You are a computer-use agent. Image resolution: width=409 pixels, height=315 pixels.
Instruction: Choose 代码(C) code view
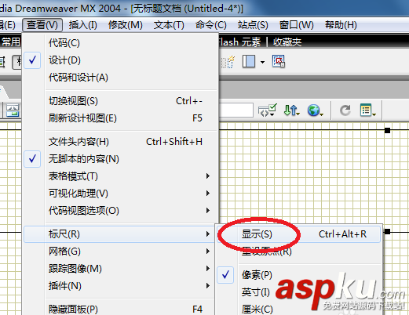pos(121,43)
